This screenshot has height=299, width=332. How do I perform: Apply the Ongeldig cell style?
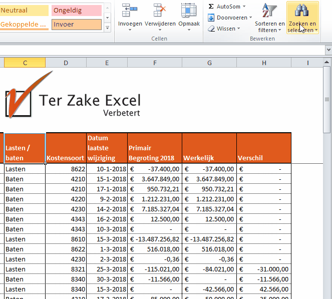(77, 11)
